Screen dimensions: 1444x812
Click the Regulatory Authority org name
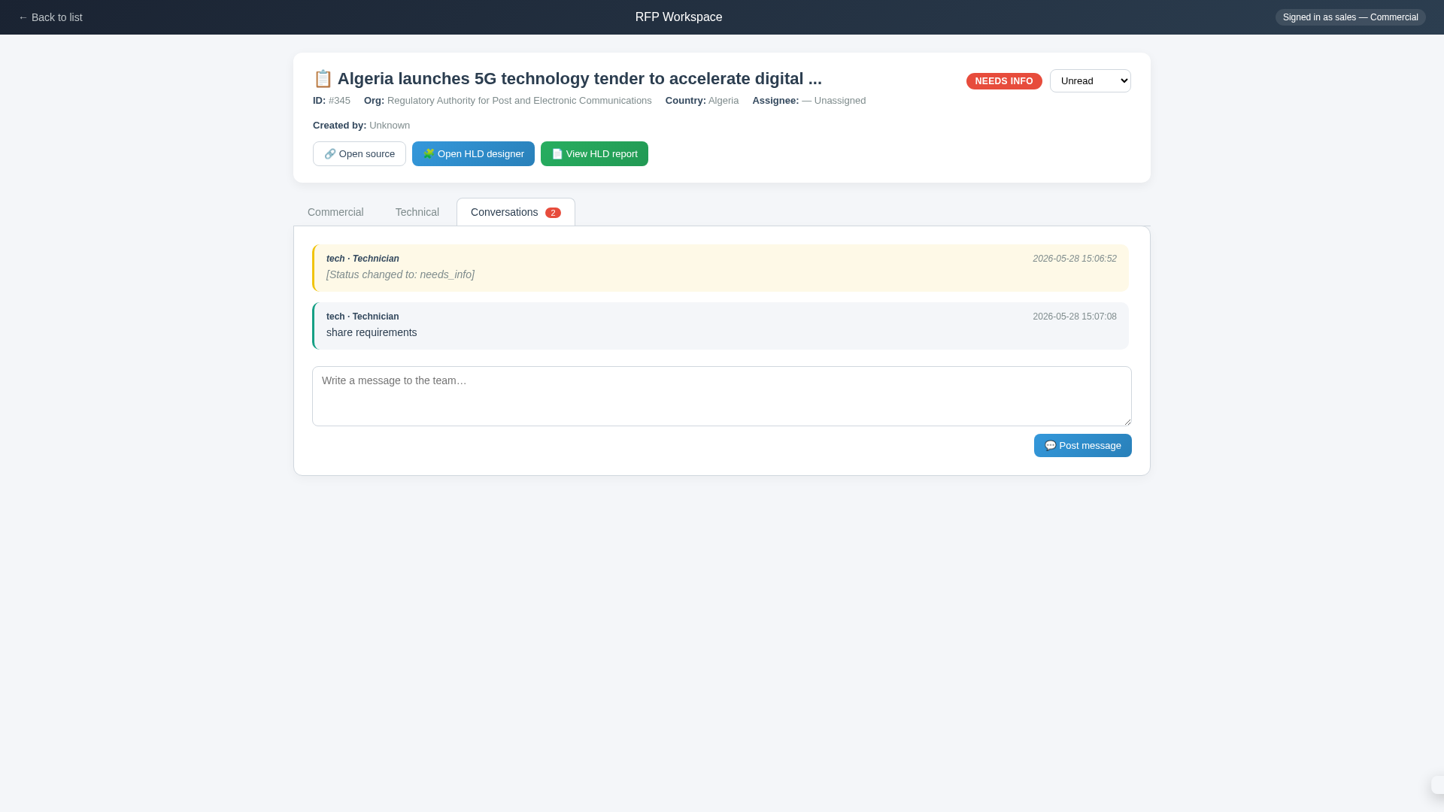pyautogui.click(x=519, y=101)
